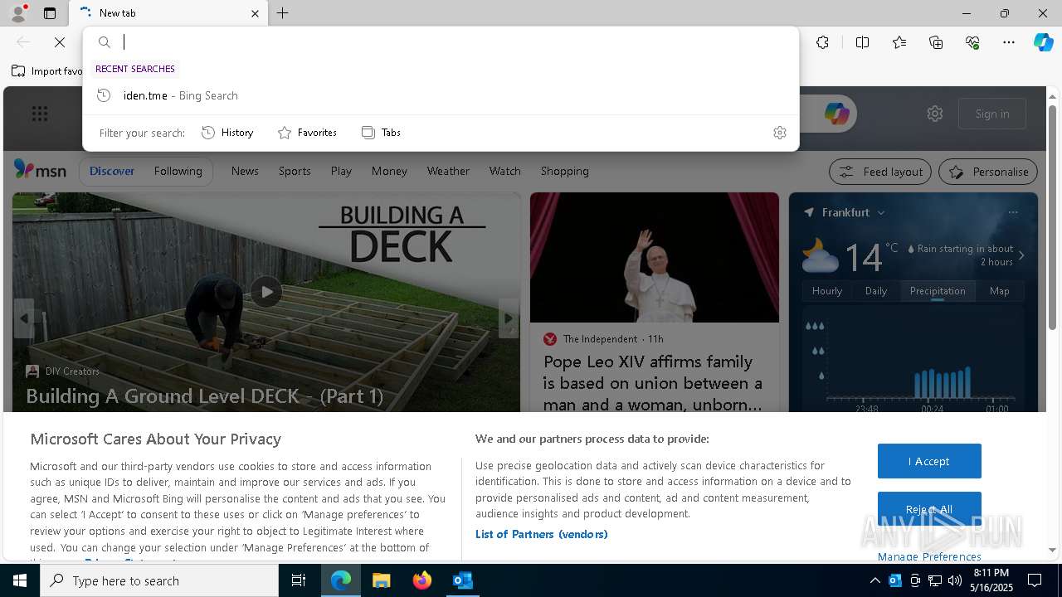Open a new tab with plus button
This screenshot has width=1062, height=597.
pyautogui.click(x=283, y=13)
